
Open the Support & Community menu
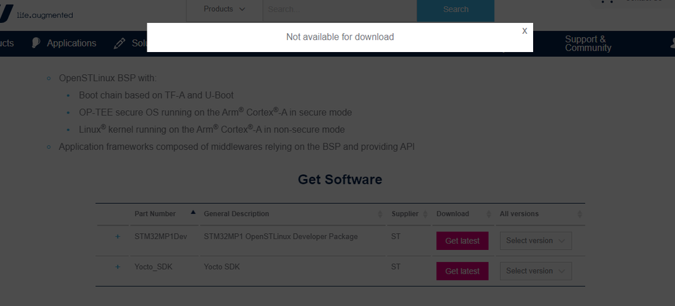tap(588, 43)
